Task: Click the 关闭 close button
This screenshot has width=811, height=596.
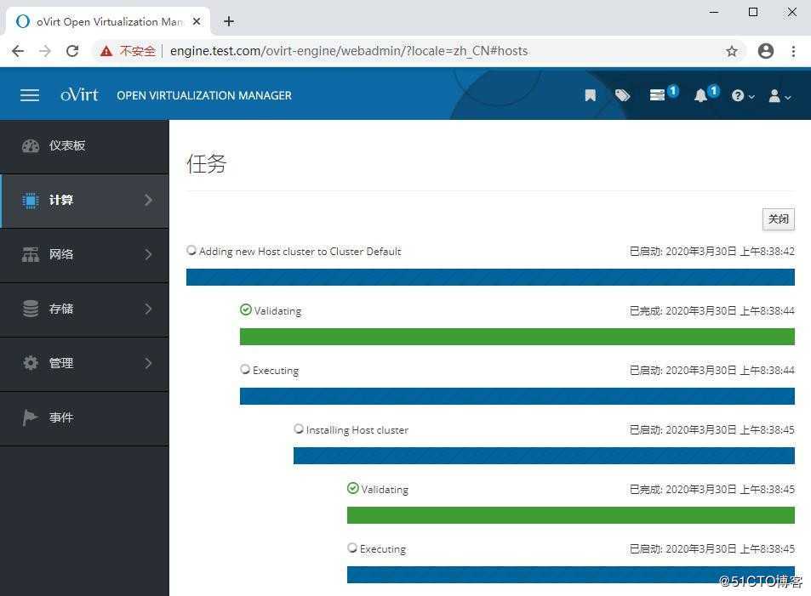Action: pyautogui.click(x=779, y=219)
